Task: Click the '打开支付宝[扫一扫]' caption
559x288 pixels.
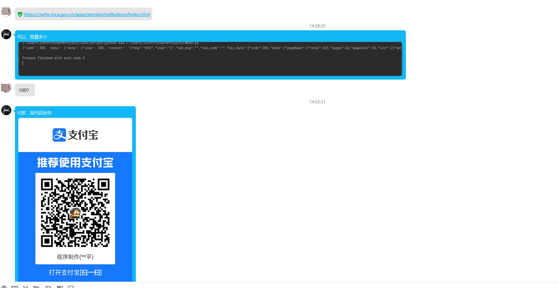Action: click(x=75, y=272)
